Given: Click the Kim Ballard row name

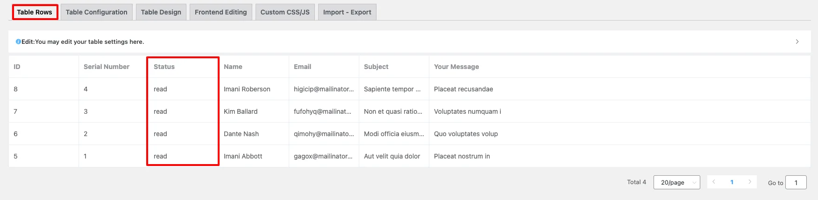Looking at the screenshot, I should (x=241, y=111).
